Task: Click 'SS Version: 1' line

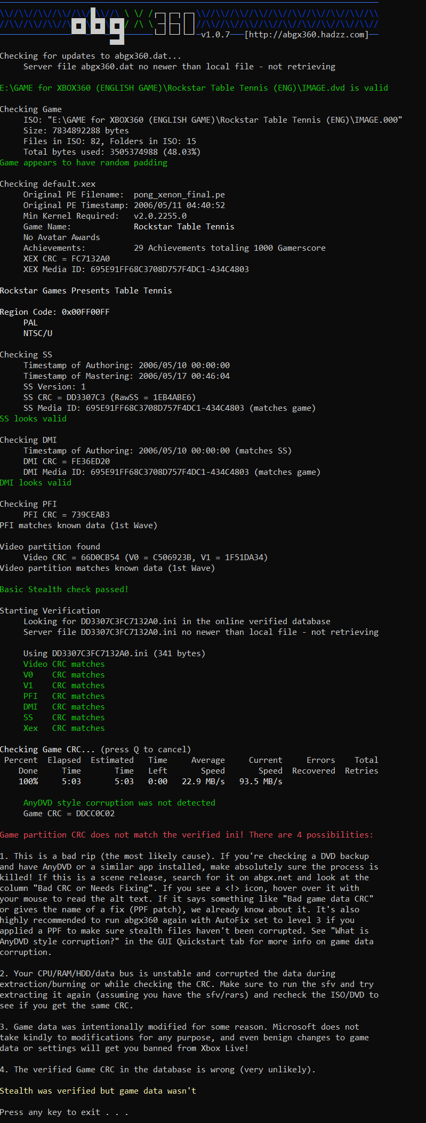Action: (54, 387)
